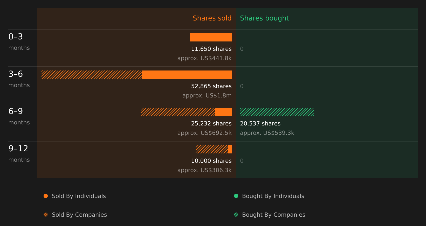Click the green Bought By Individuals legend dot
Image resolution: width=426 pixels, height=226 pixels.
coord(236,196)
